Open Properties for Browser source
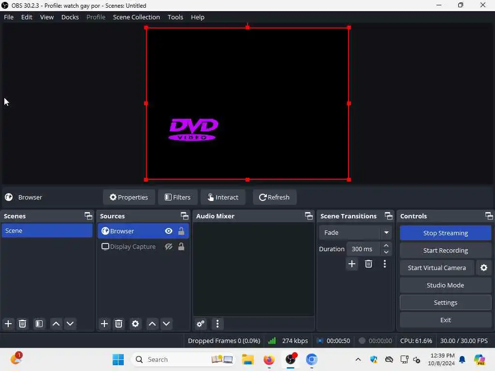This screenshot has height=371, width=495. click(x=129, y=197)
